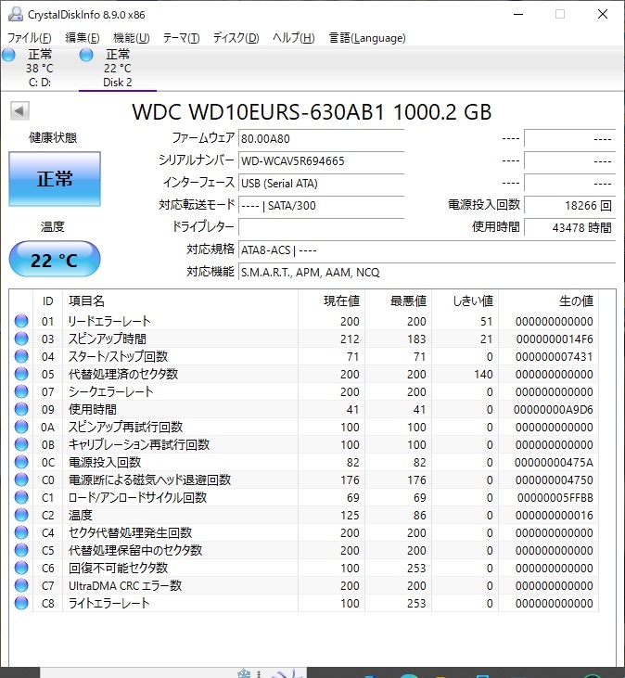This screenshot has height=678, width=625.
Task: Click the status orb for ID C8 ライトエラーレート
Action: click(x=21, y=603)
